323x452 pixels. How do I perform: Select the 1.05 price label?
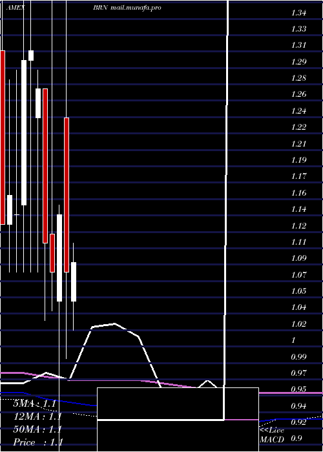(x=298, y=291)
